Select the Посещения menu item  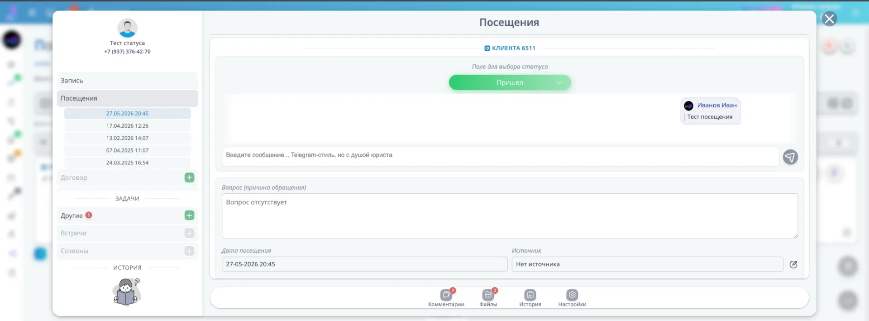[x=127, y=98]
